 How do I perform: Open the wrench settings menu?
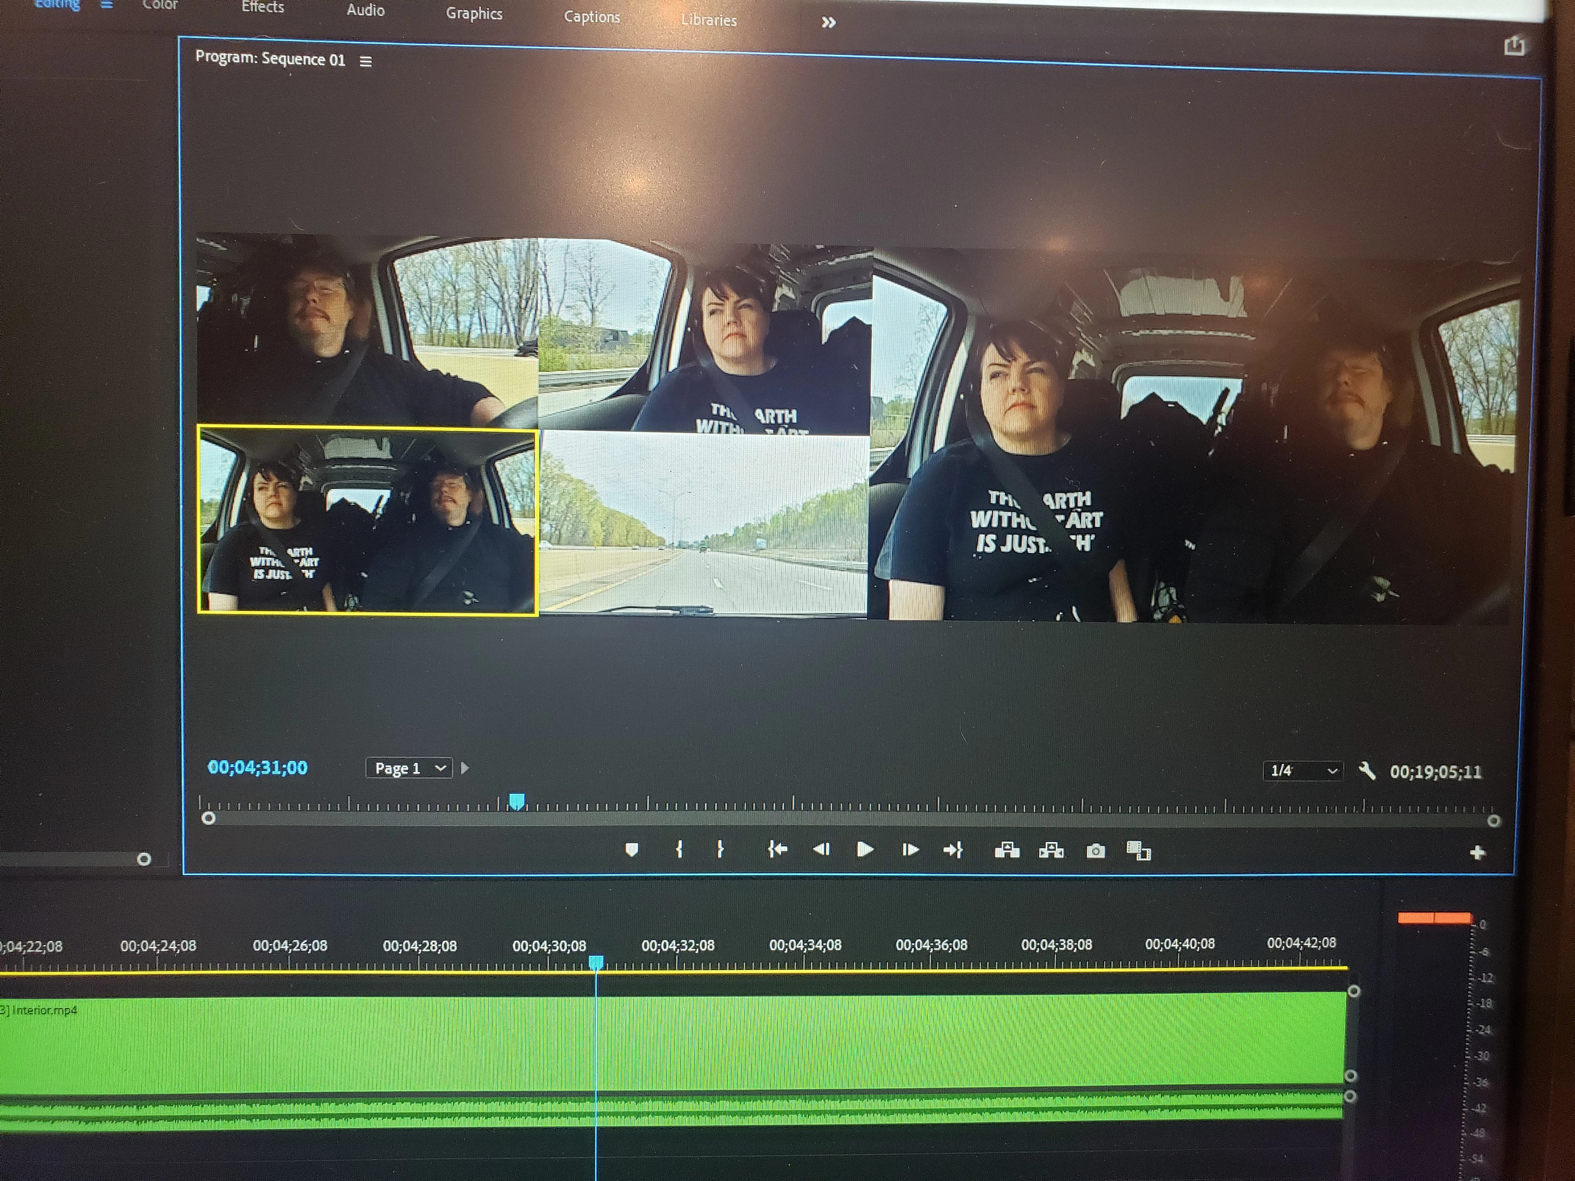pos(1366,771)
